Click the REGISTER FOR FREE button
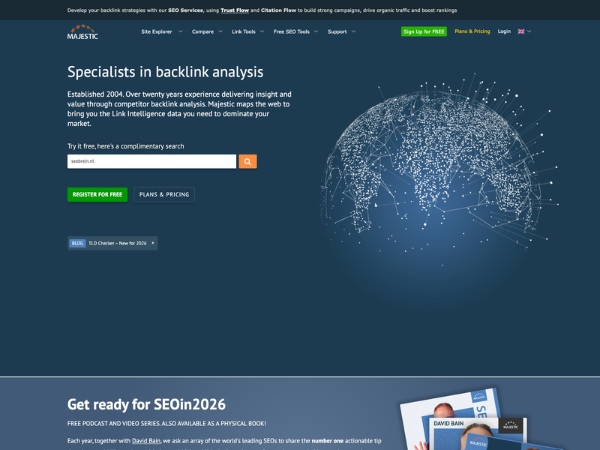 97,194
